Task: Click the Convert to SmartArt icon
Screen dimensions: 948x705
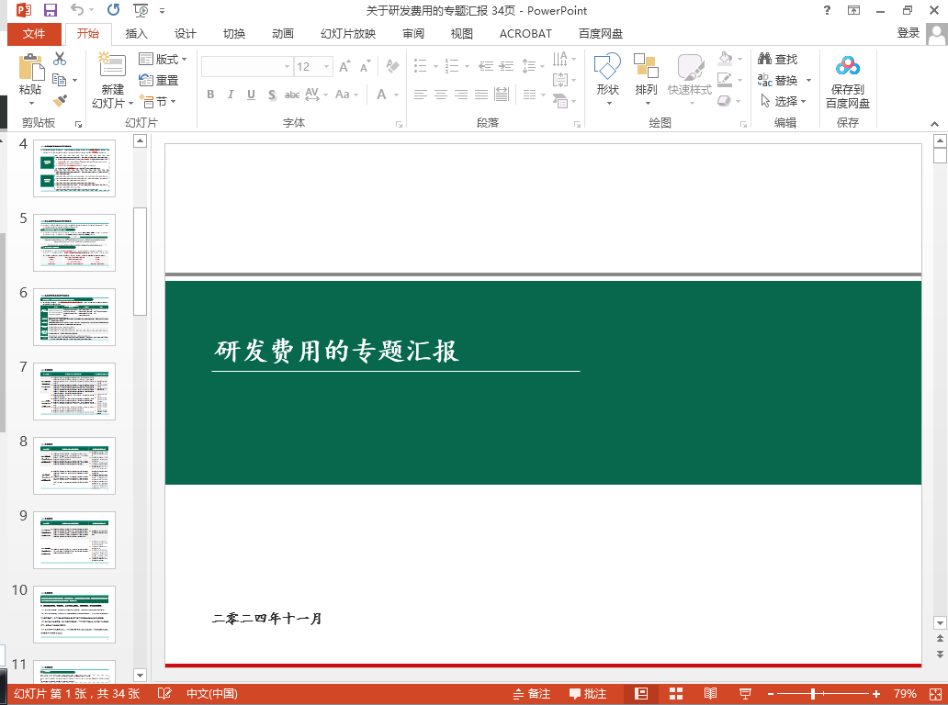Action: pyautogui.click(x=560, y=101)
